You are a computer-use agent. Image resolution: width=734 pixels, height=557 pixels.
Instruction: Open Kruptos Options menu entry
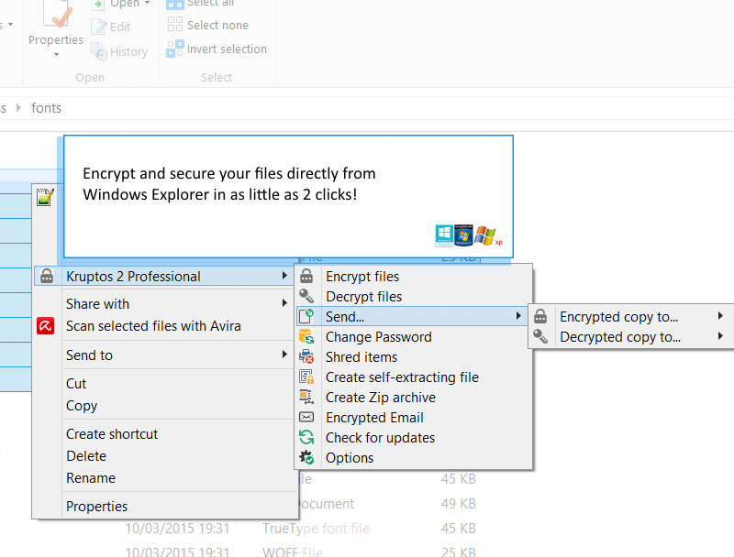point(350,458)
